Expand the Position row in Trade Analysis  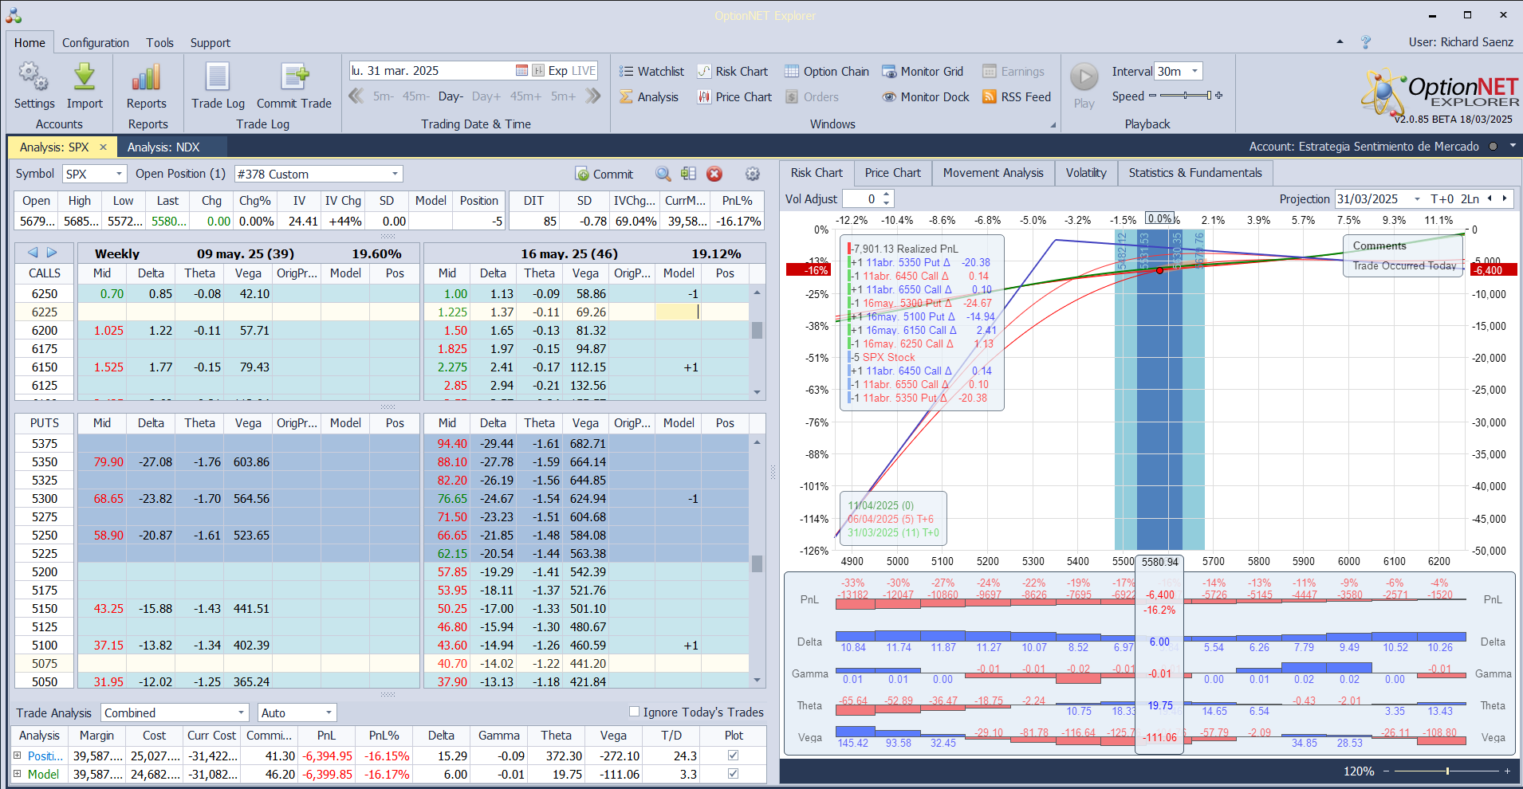click(x=17, y=756)
